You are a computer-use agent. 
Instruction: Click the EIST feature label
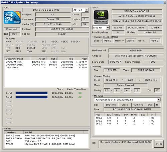[18, 52]
